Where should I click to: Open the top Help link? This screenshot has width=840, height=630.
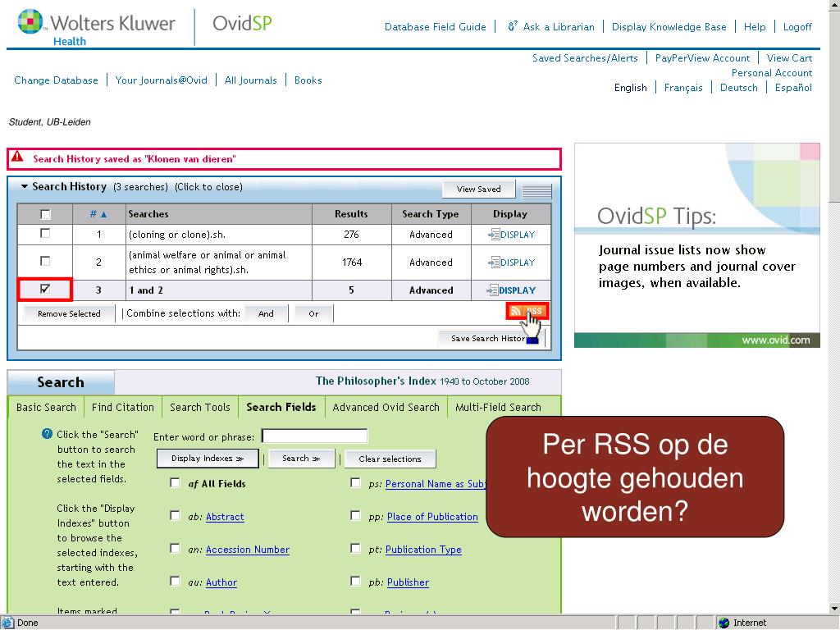755,27
